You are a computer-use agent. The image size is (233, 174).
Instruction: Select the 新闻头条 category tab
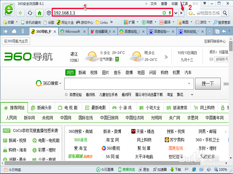(x=41, y=108)
